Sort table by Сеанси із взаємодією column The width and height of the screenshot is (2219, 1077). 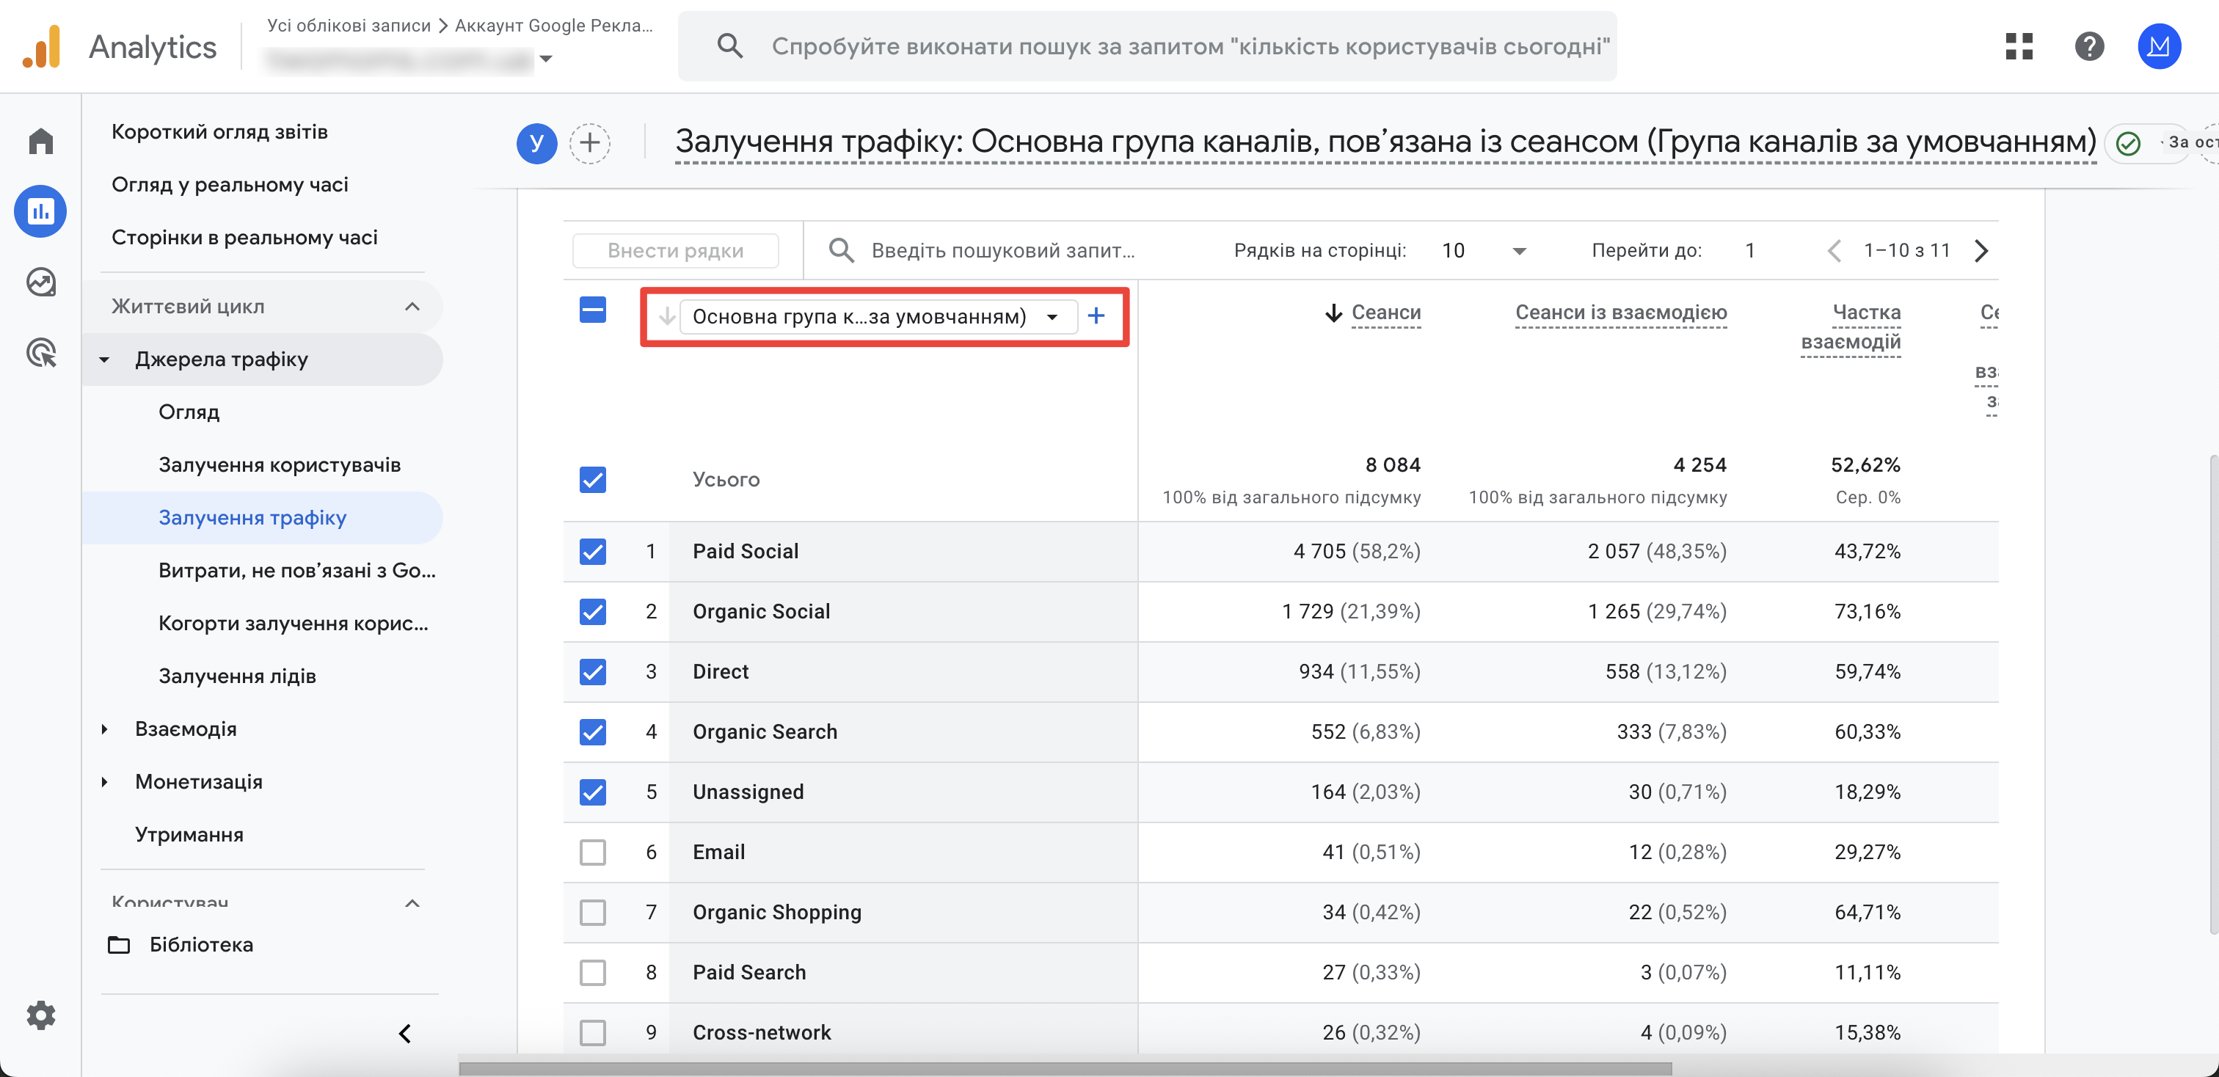1620,313
